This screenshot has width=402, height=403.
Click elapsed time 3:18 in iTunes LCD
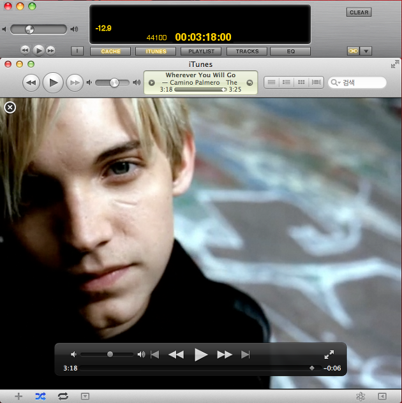coord(166,89)
